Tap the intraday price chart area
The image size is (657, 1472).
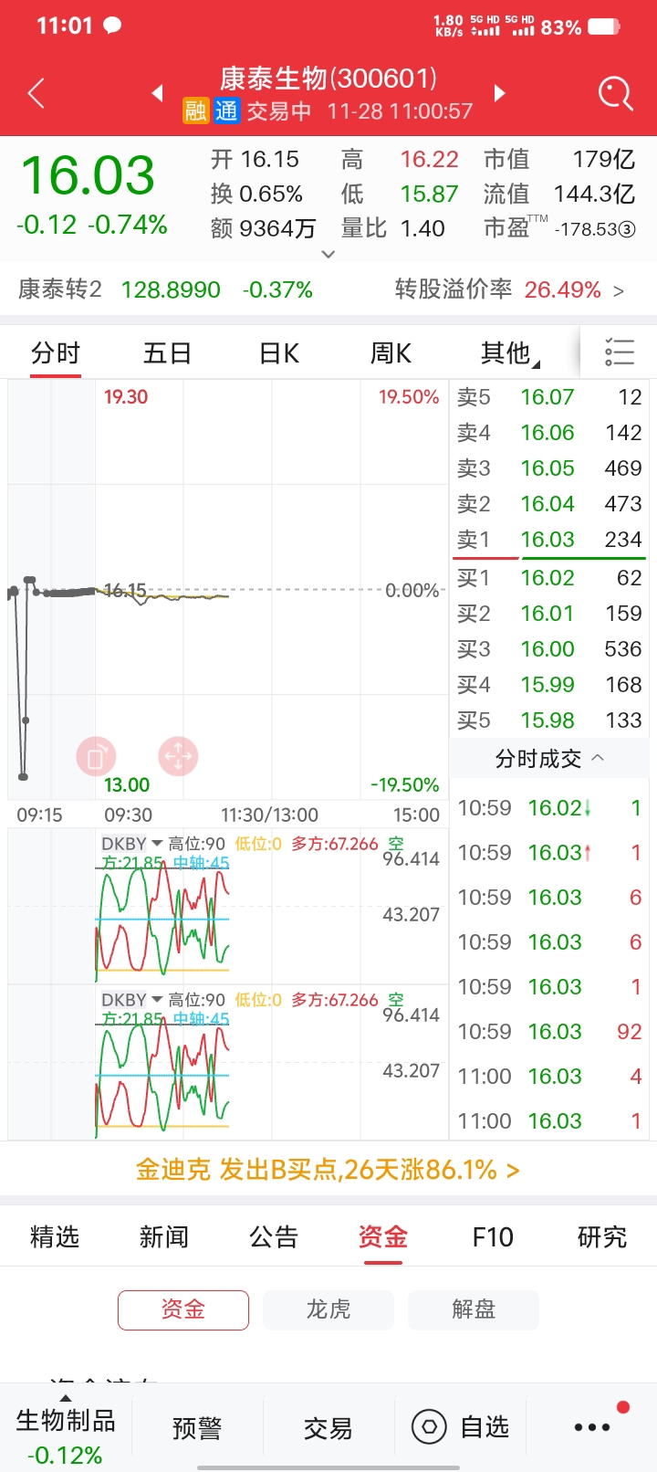pyautogui.click(x=228, y=590)
